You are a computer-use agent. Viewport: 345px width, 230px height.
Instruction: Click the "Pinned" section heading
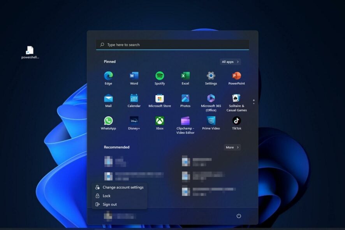click(x=109, y=62)
